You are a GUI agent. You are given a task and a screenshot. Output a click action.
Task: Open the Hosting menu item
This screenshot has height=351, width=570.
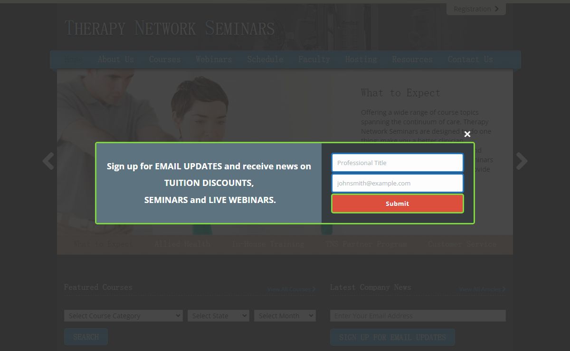(361, 59)
